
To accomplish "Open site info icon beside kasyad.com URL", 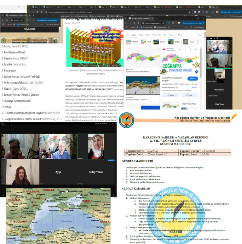I will [46, 12].
